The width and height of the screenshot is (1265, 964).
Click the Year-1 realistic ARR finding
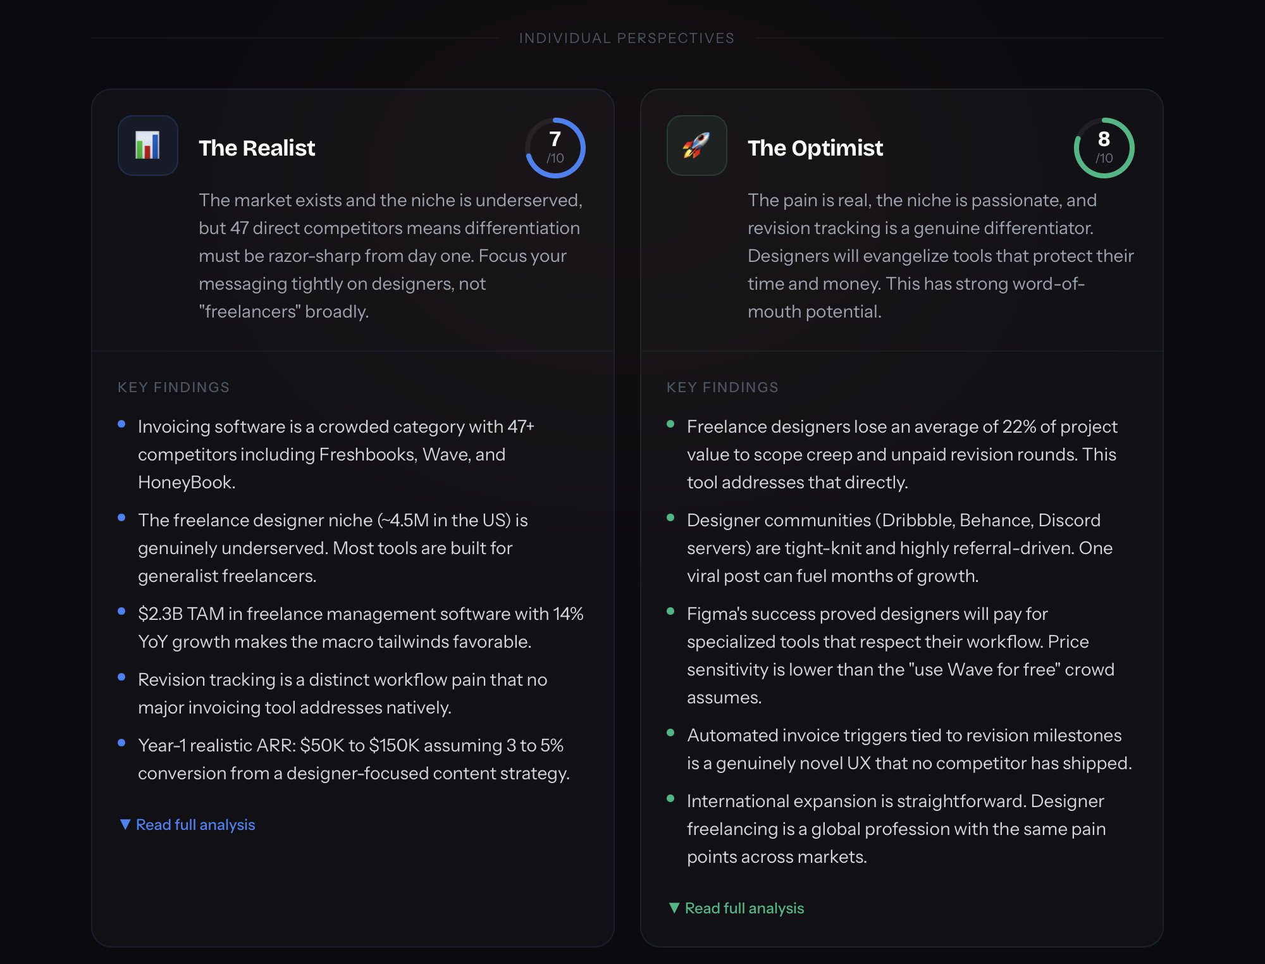353,759
